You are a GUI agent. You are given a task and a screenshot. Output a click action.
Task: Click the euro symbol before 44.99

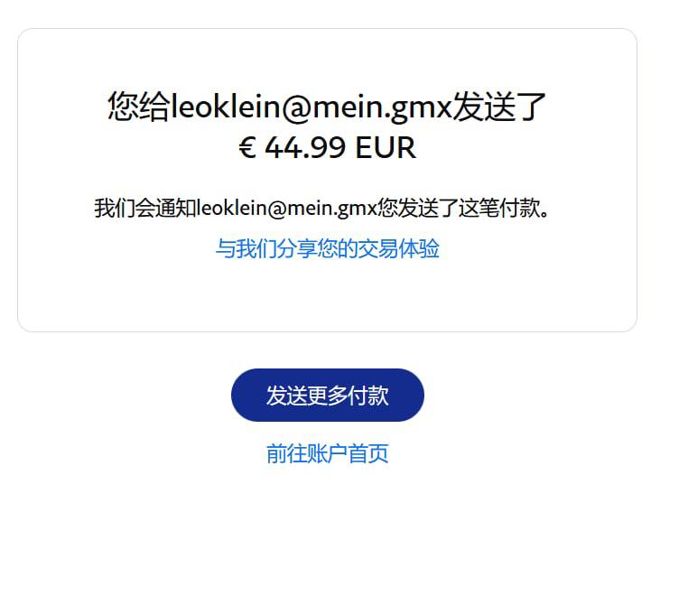click(x=247, y=147)
